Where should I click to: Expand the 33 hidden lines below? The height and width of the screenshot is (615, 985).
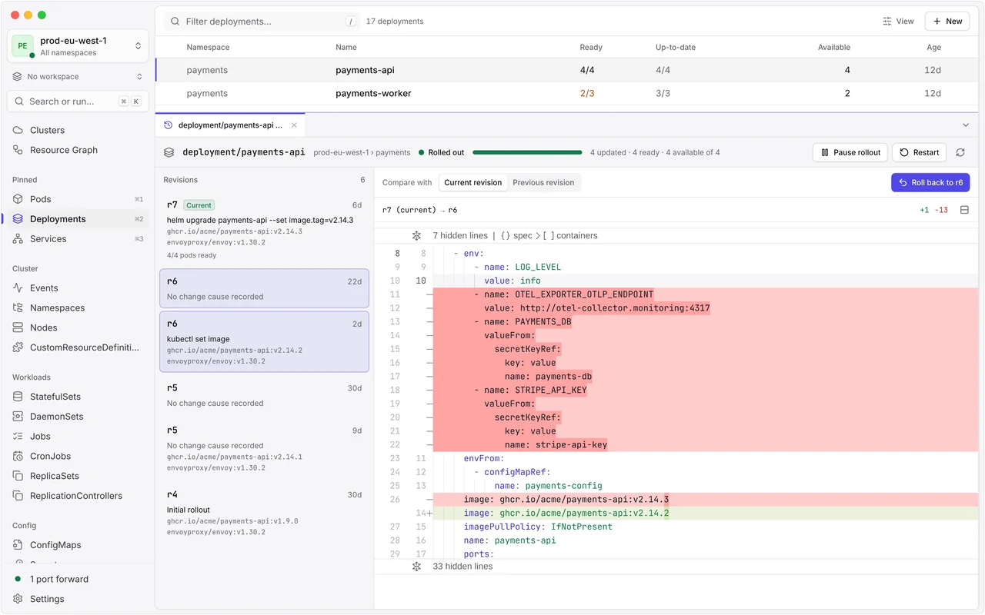click(416, 567)
